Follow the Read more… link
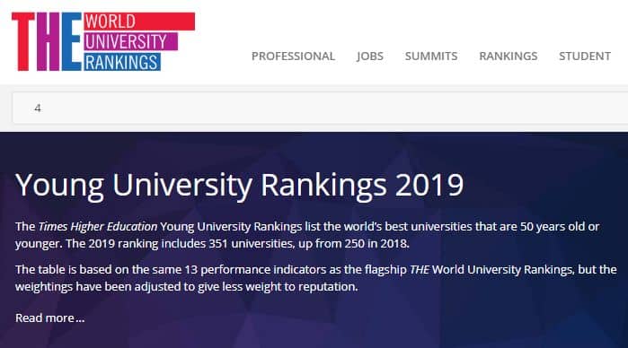The width and height of the screenshot is (628, 348). [x=50, y=318]
